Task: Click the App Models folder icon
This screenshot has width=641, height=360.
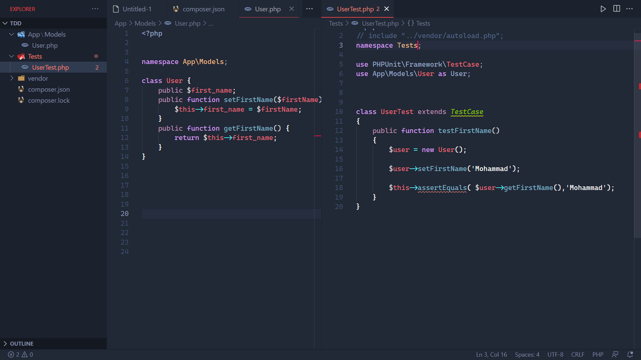Action: tap(21, 34)
